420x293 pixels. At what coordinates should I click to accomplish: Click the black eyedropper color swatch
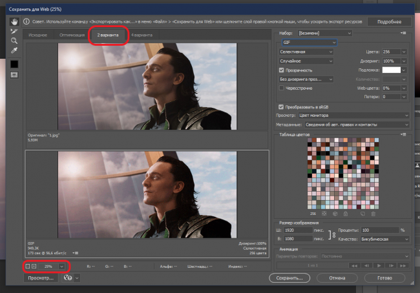[14, 64]
